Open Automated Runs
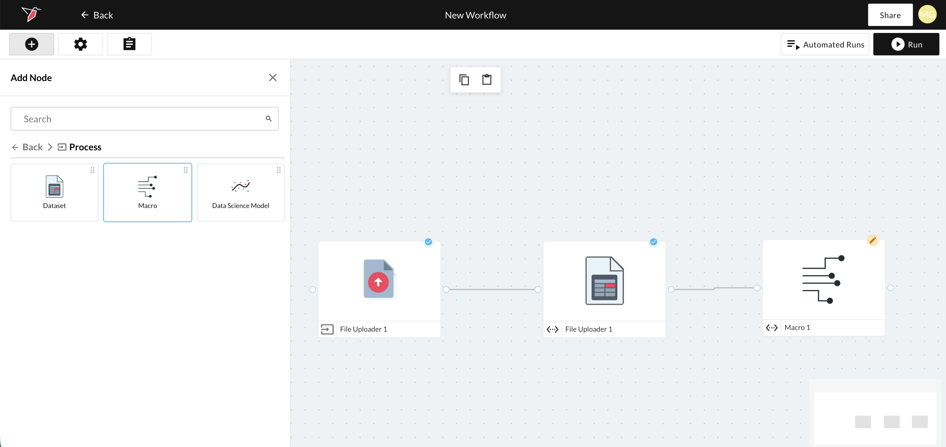Screen dimensions: 946x447 [825, 44]
